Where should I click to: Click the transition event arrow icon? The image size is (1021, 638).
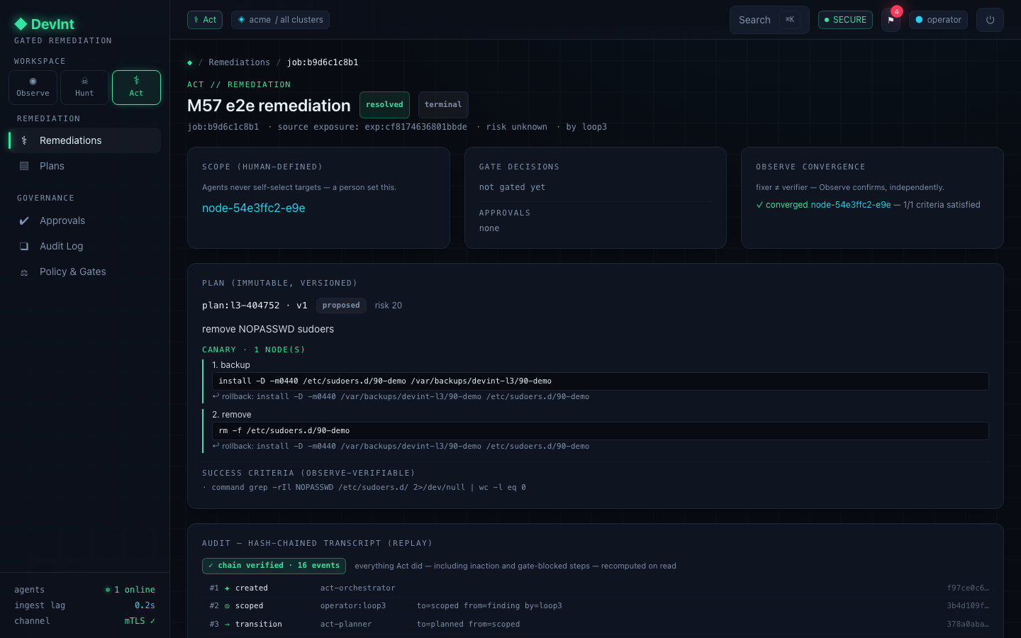[227, 625]
